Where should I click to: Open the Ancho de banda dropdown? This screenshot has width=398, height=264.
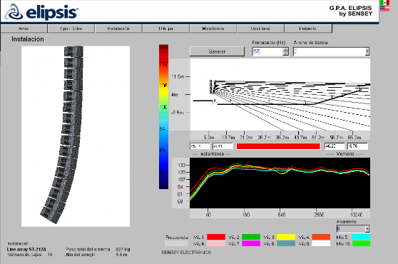tap(367, 51)
